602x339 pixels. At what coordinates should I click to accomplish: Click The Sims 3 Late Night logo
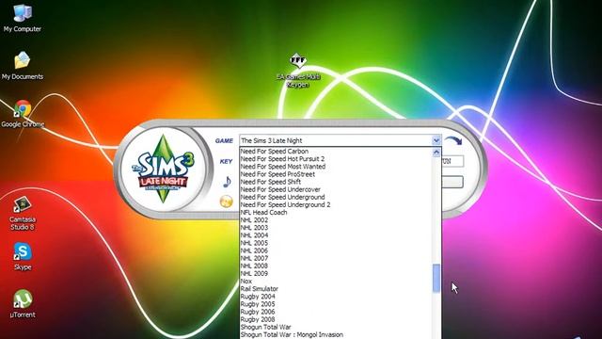(x=163, y=169)
